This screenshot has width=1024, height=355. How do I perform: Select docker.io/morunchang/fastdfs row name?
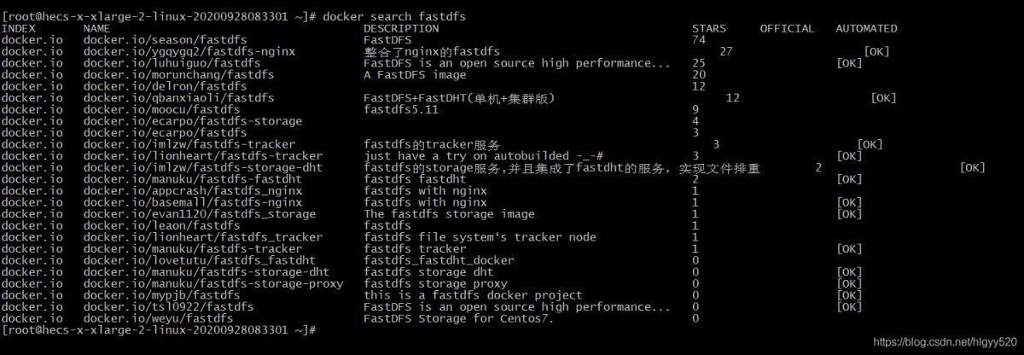tap(178, 74)
